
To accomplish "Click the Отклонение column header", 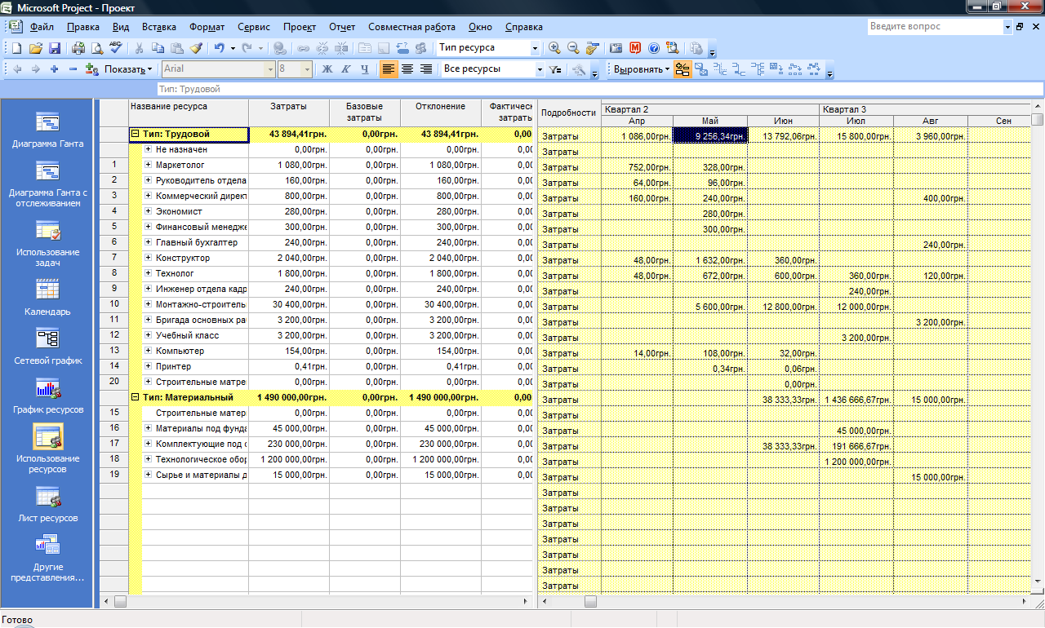I will pos(440,113).
